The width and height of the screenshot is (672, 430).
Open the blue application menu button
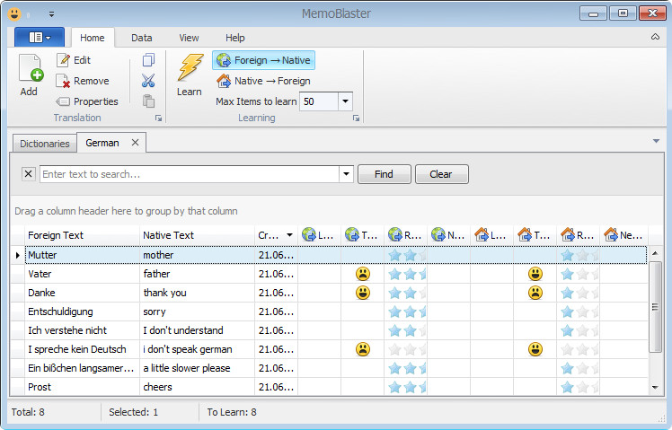coord(40,38)
